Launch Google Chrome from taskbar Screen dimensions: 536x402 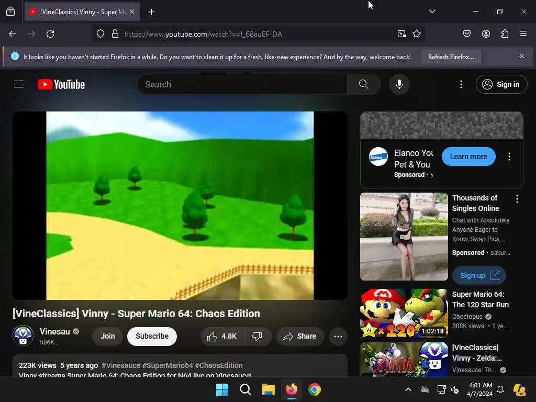(x=315, y=389)
